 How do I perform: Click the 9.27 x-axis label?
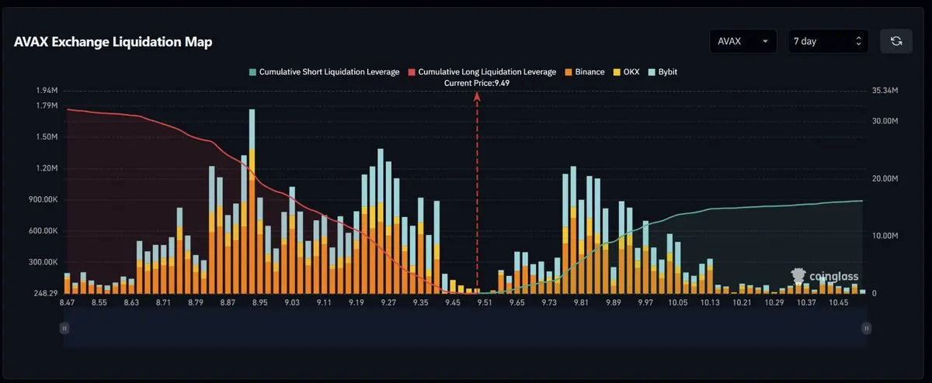388,303
